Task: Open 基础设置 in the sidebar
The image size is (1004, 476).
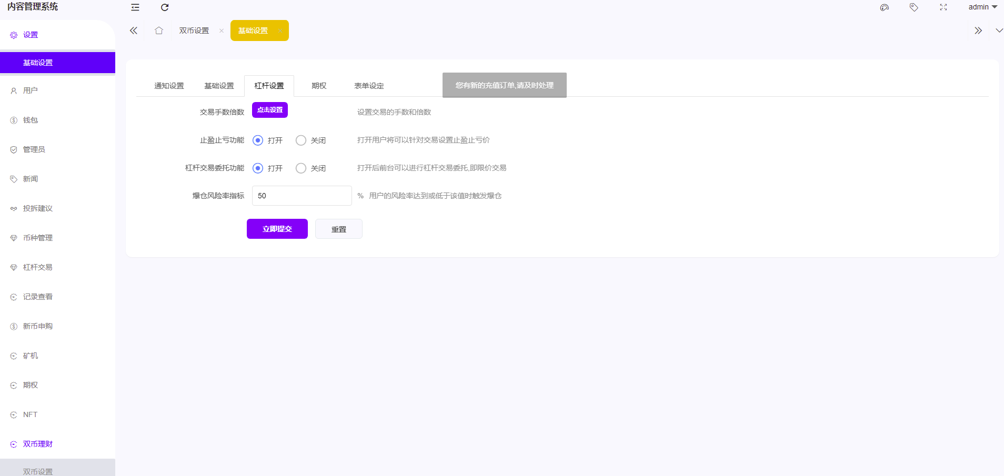Action: (x=57, y=63)
